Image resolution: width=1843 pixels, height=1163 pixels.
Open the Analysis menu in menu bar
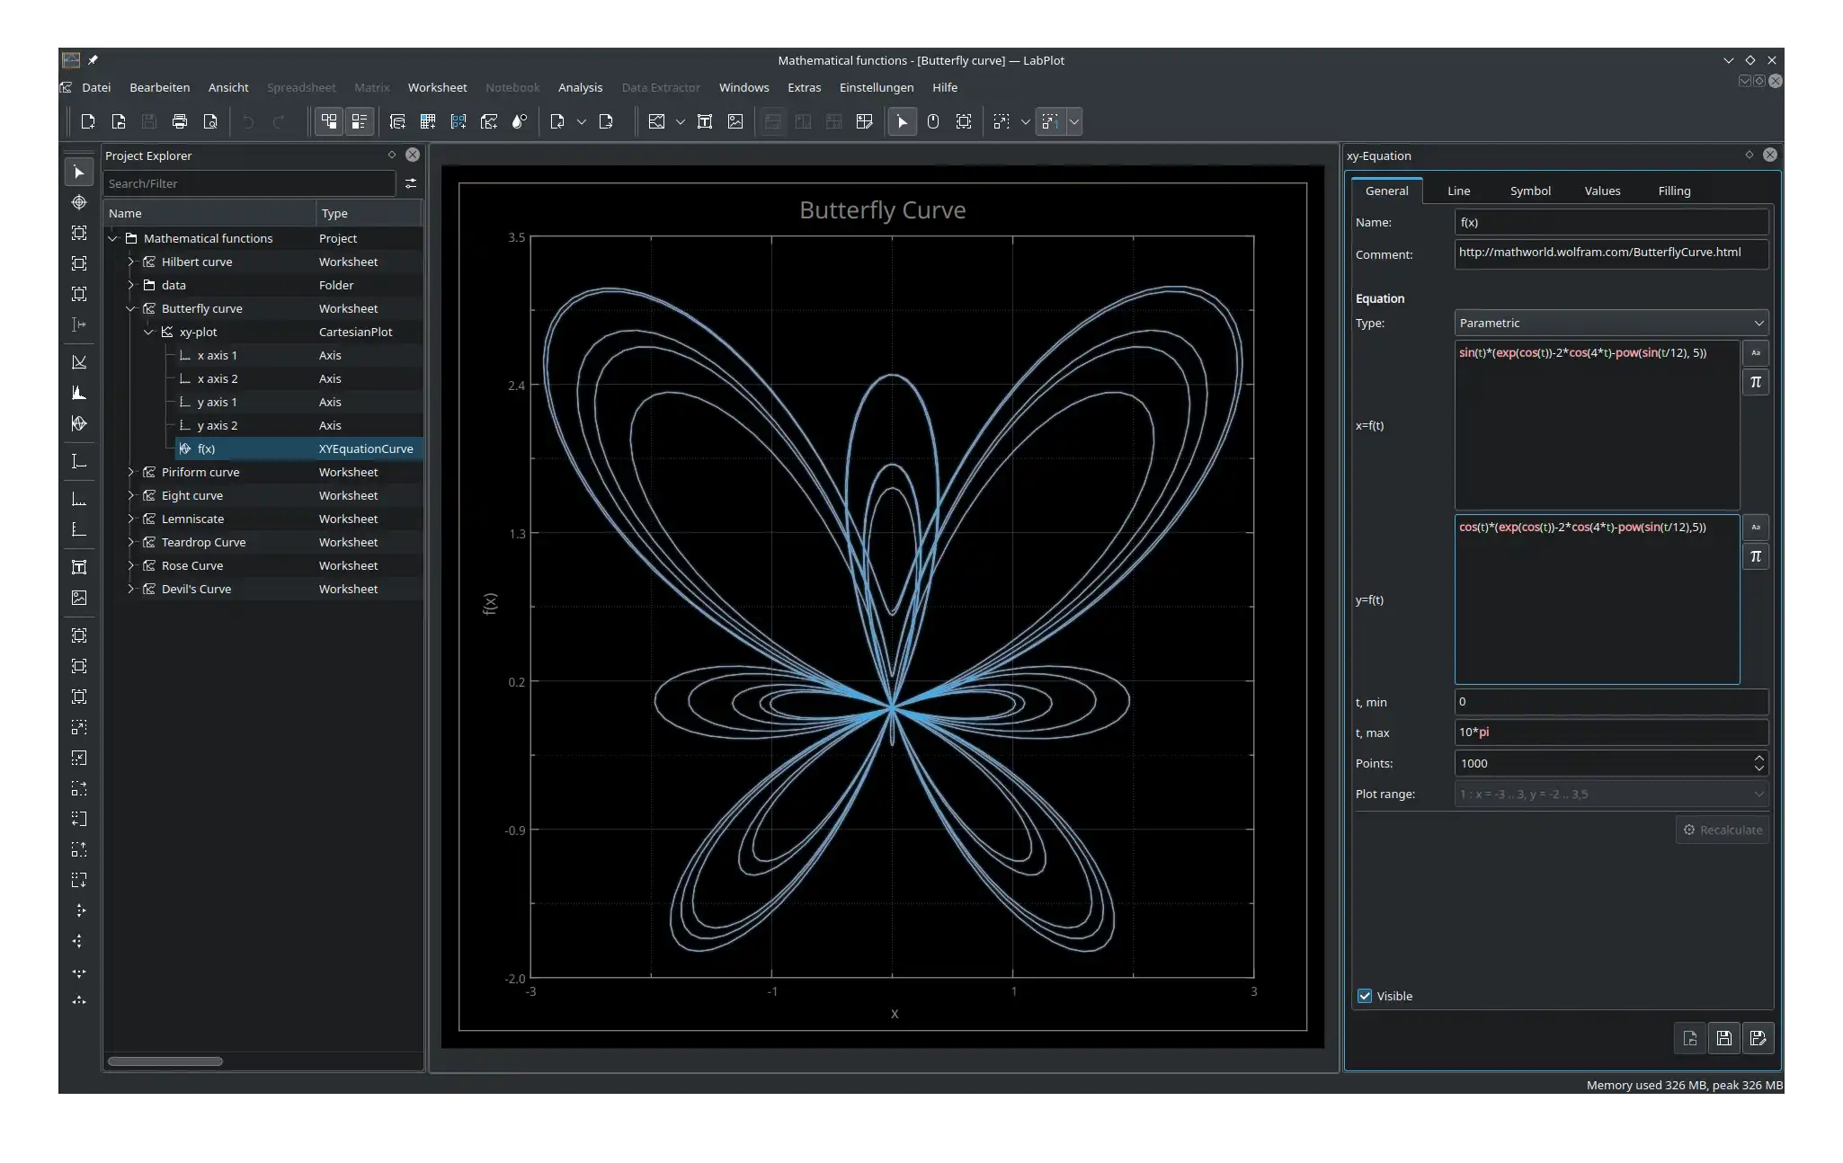tap(581, 87)
